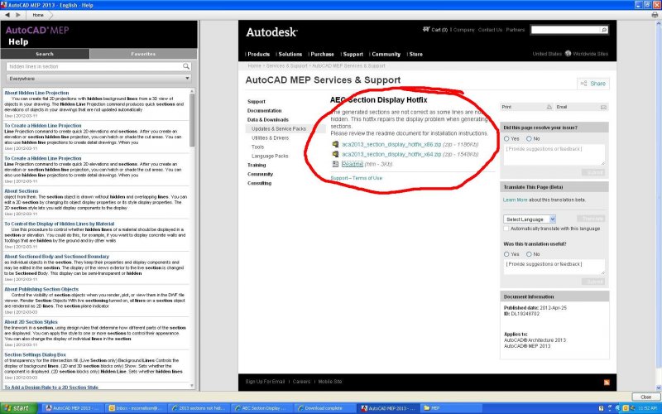Viewport: 662px width, 414px height.
Task: Click the Email envelope icon
Action: [x=603, y=107]
